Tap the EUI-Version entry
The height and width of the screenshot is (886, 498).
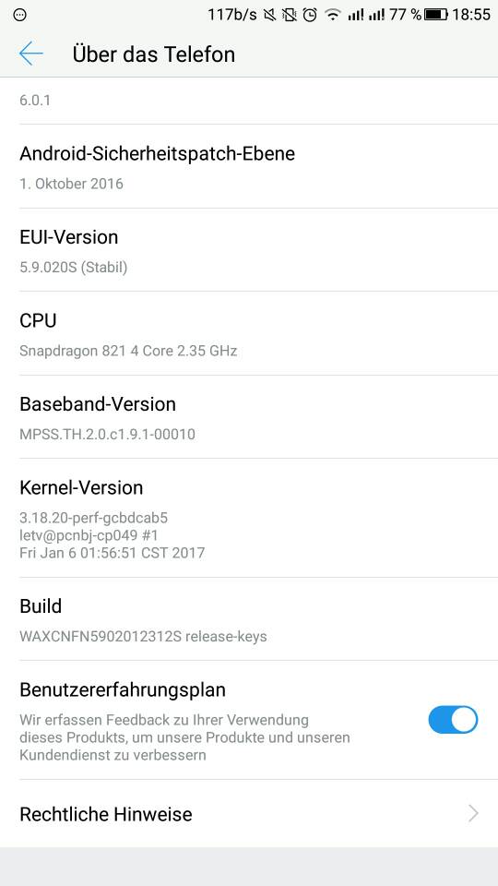[x=249, y=250]
